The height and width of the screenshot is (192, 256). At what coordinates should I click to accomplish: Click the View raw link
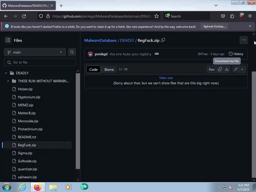(166, 78)
